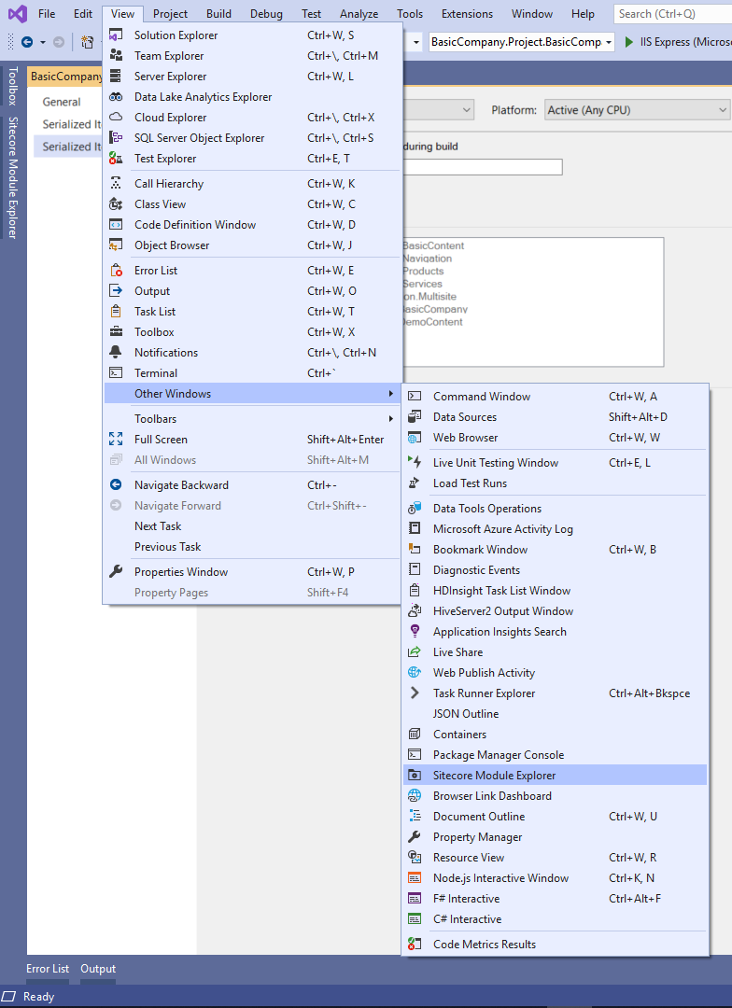Viewport: 732px width, 1008px height.
Task: Open the Debug menu
Action: tap(266, 13)
